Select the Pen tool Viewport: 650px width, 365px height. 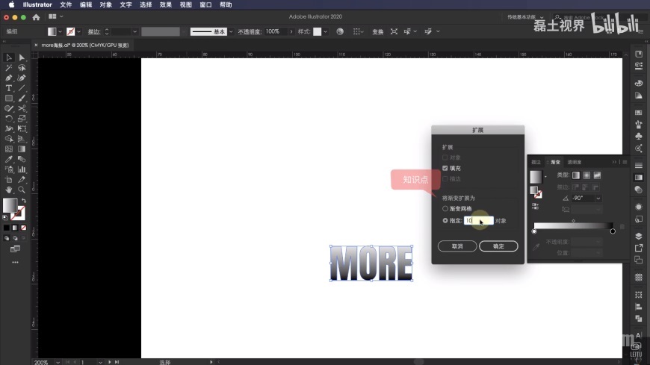coord(9,78)
